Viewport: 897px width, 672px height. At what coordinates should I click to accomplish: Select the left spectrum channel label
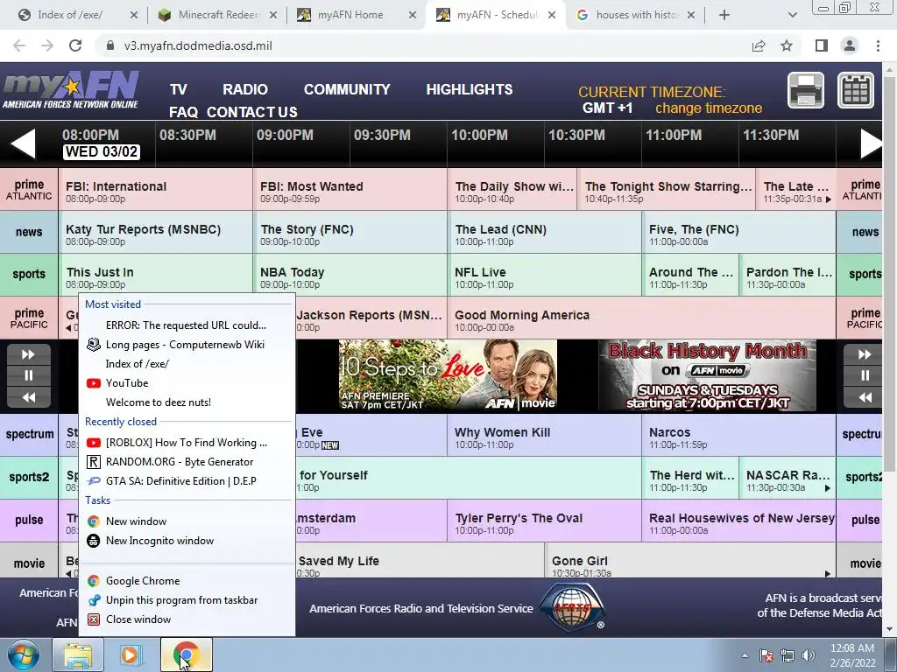point(29,435)
